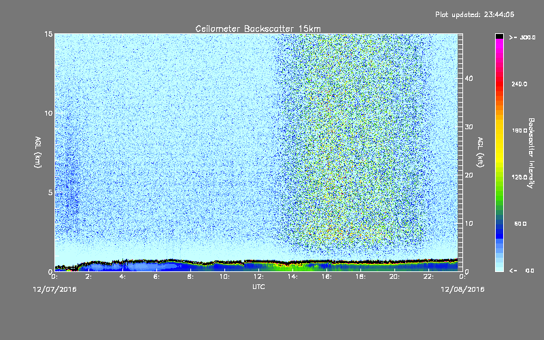Click the '10:' hour tick label
Screen dimensions: 544x340
pos(224,277)
